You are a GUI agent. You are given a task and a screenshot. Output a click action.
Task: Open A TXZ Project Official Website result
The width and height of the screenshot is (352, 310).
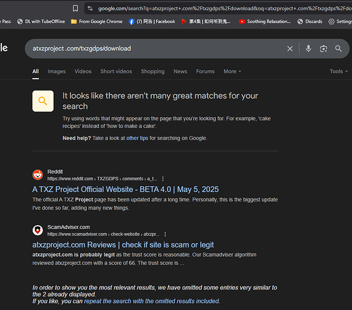coord(125,189)
